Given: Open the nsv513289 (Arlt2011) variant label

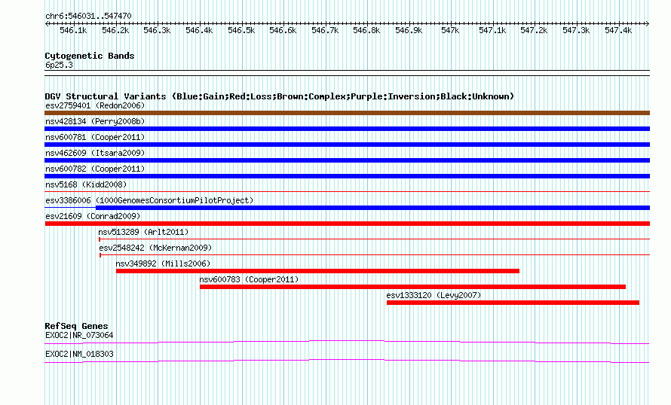Looking at the screenshot, I should click(x=143, y=233).
